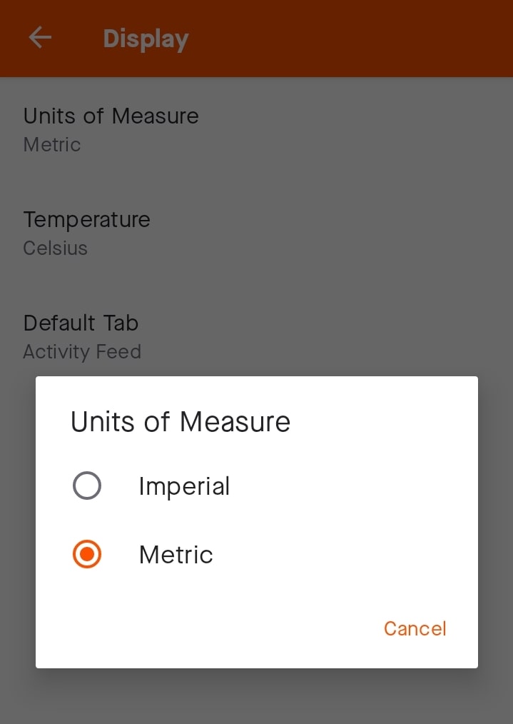
Task: Click the Imperial option label
Action: pyautogui.click(x=184, y=486)
